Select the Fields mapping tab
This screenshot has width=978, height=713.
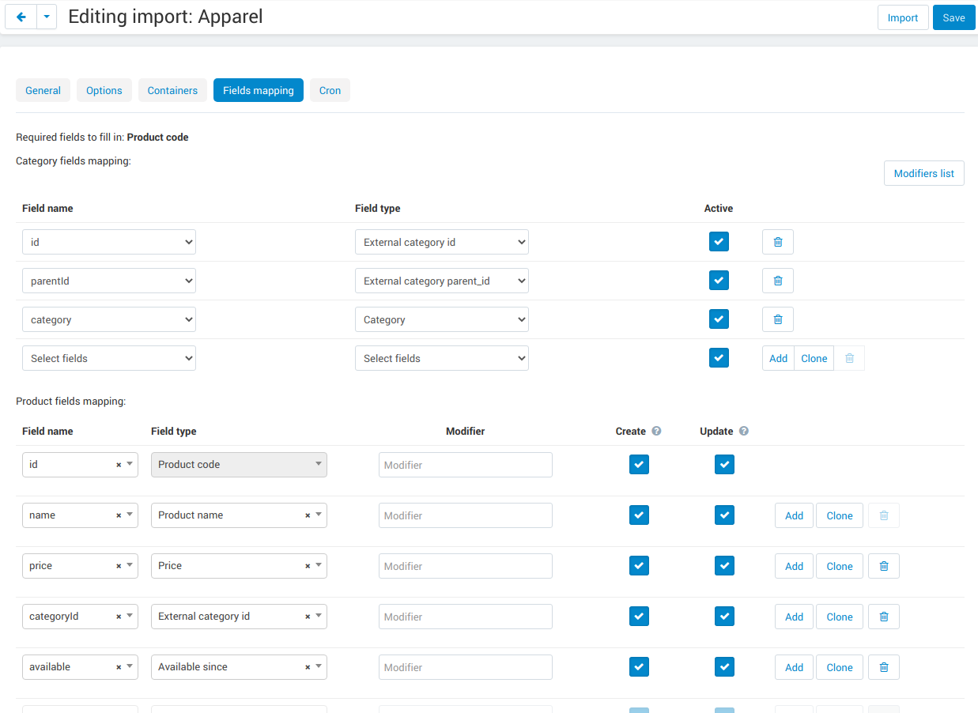click(259, 90)
